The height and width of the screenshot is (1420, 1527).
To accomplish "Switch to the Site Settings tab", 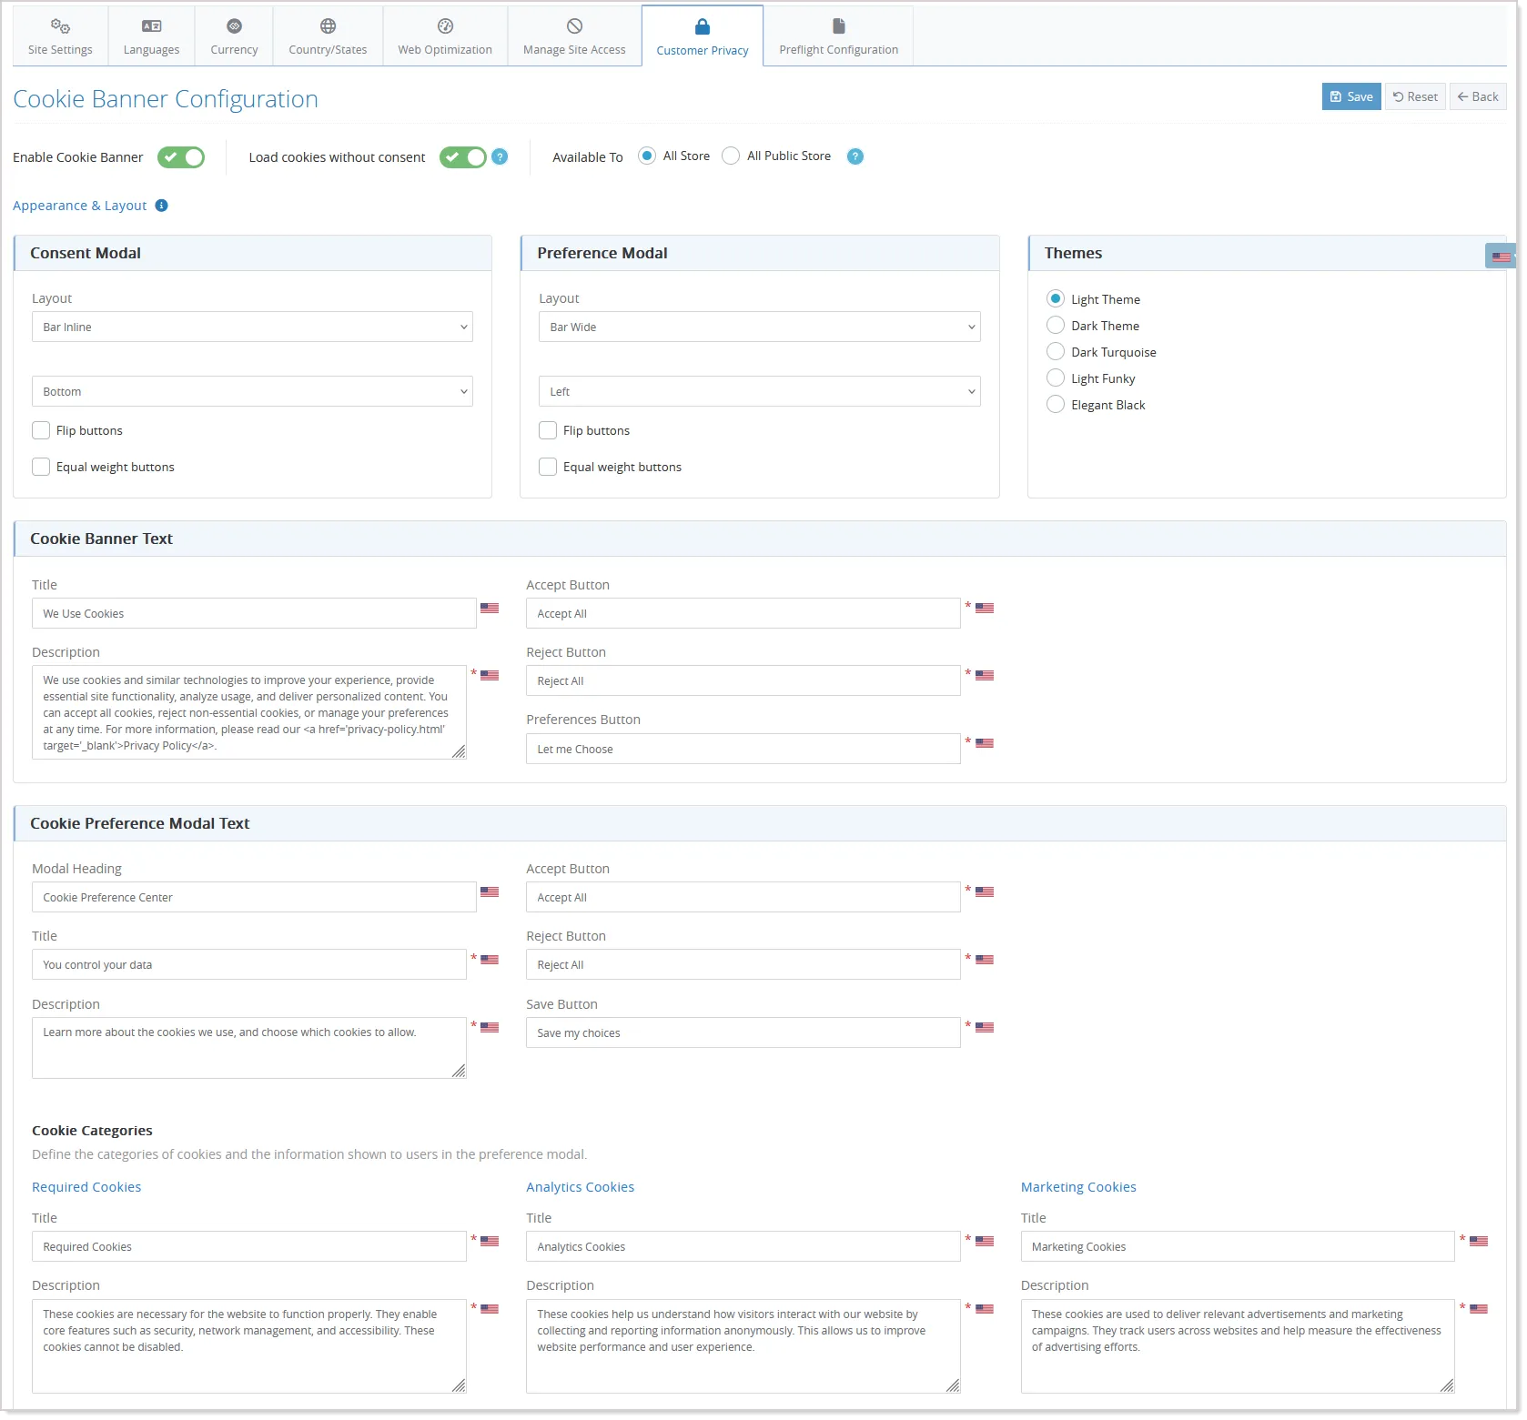I will pos(60,36).
